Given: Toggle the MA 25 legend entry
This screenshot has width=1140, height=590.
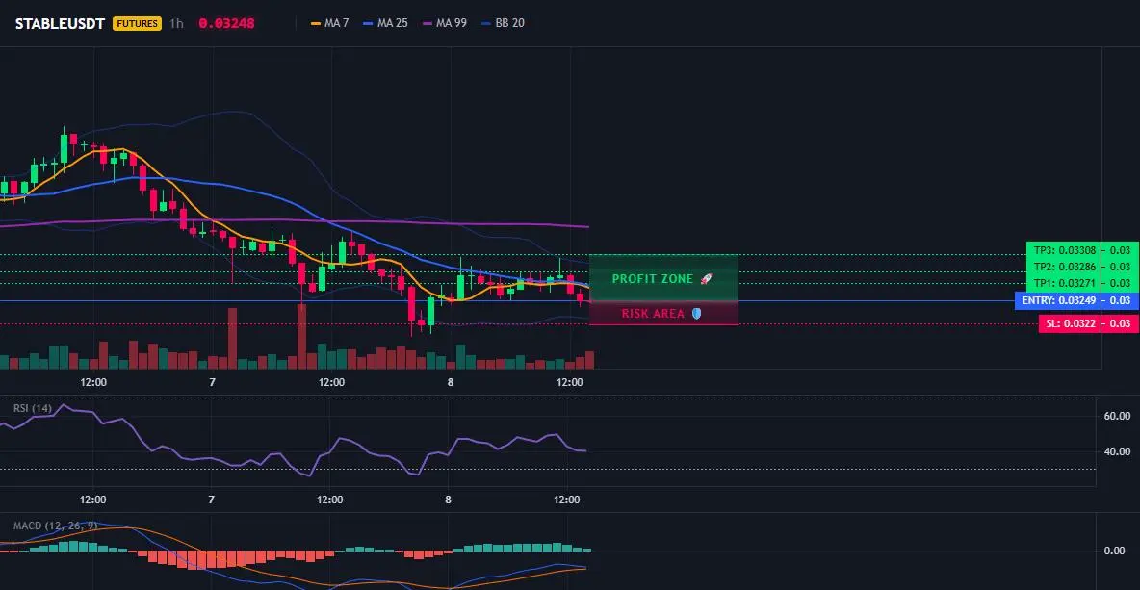Looking at the screenshot, I should point(385,23).
